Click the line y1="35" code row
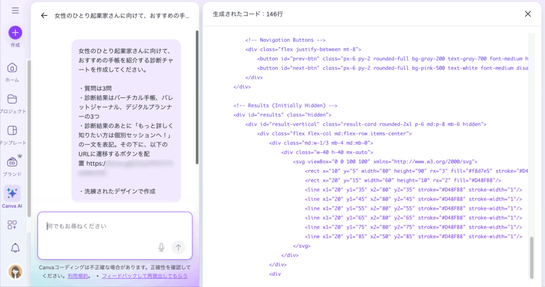Image resolution: width=545 pixels, height=287 pixels. coord(414,190)
